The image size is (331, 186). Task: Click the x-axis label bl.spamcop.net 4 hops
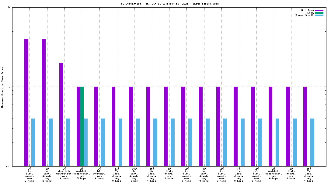(x=99, y=174)
